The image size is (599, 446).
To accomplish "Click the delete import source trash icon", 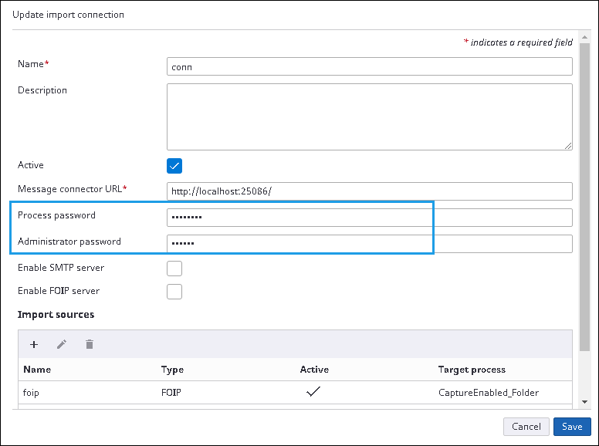I will click(90, 344).
